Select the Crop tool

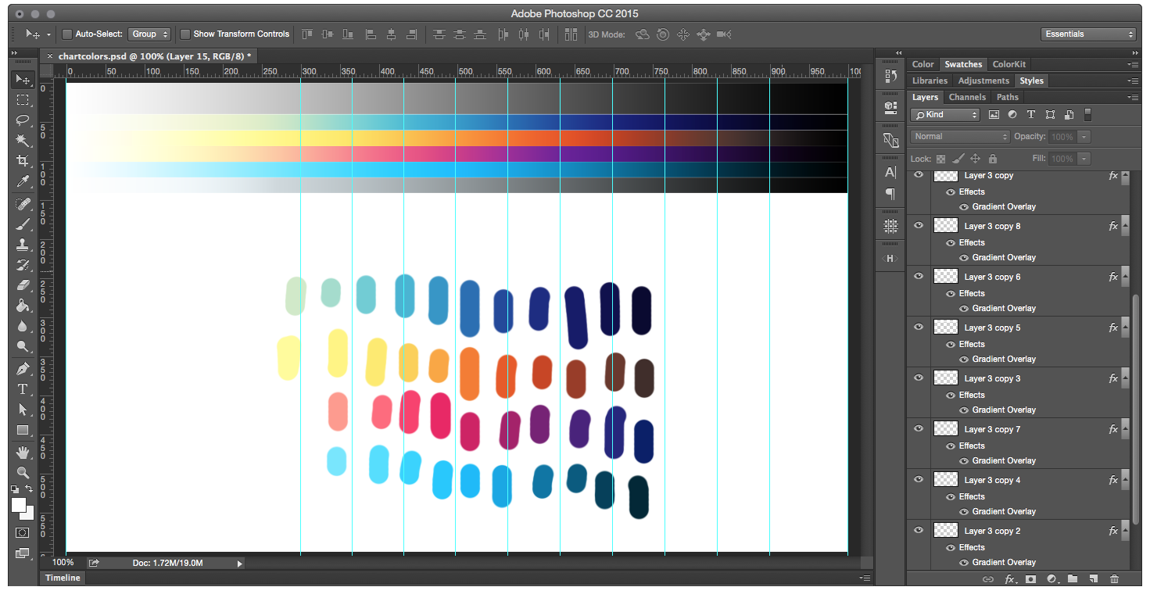23,160
